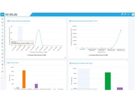Open the chat bubbles icon in header
The width and height of the screenshot is (136, 102).
(x=128, y=14)
